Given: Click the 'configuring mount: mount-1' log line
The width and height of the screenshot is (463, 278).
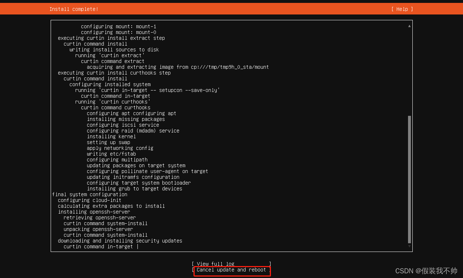Looking at the screenshot, I should point(119,26).
